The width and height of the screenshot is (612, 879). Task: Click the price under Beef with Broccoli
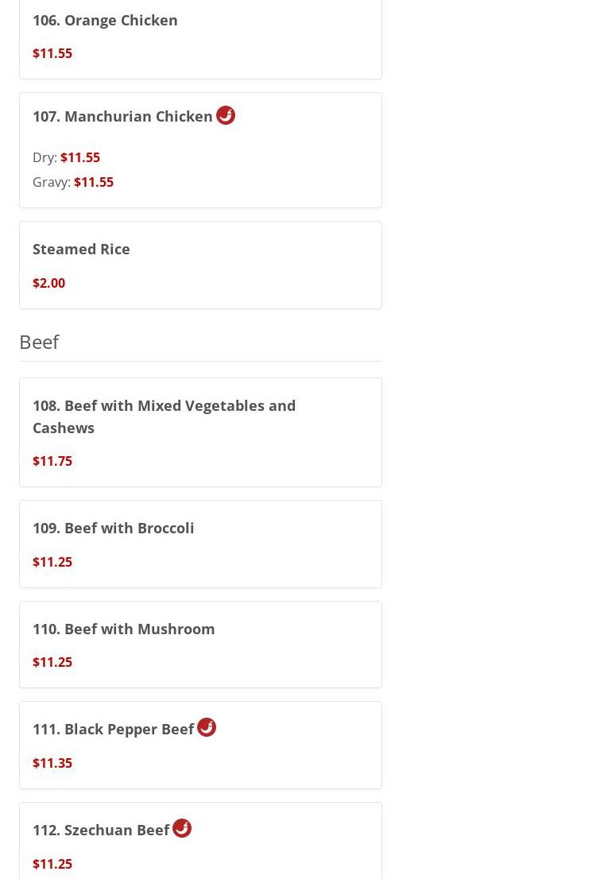click(x=52, y=562)
